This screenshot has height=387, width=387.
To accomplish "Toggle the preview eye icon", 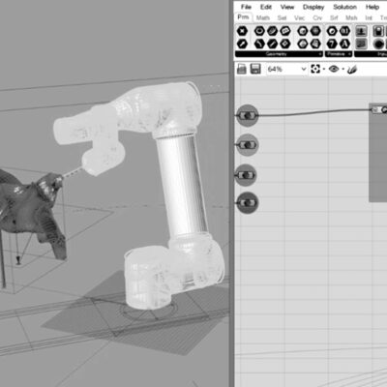I will click(334, 69).
